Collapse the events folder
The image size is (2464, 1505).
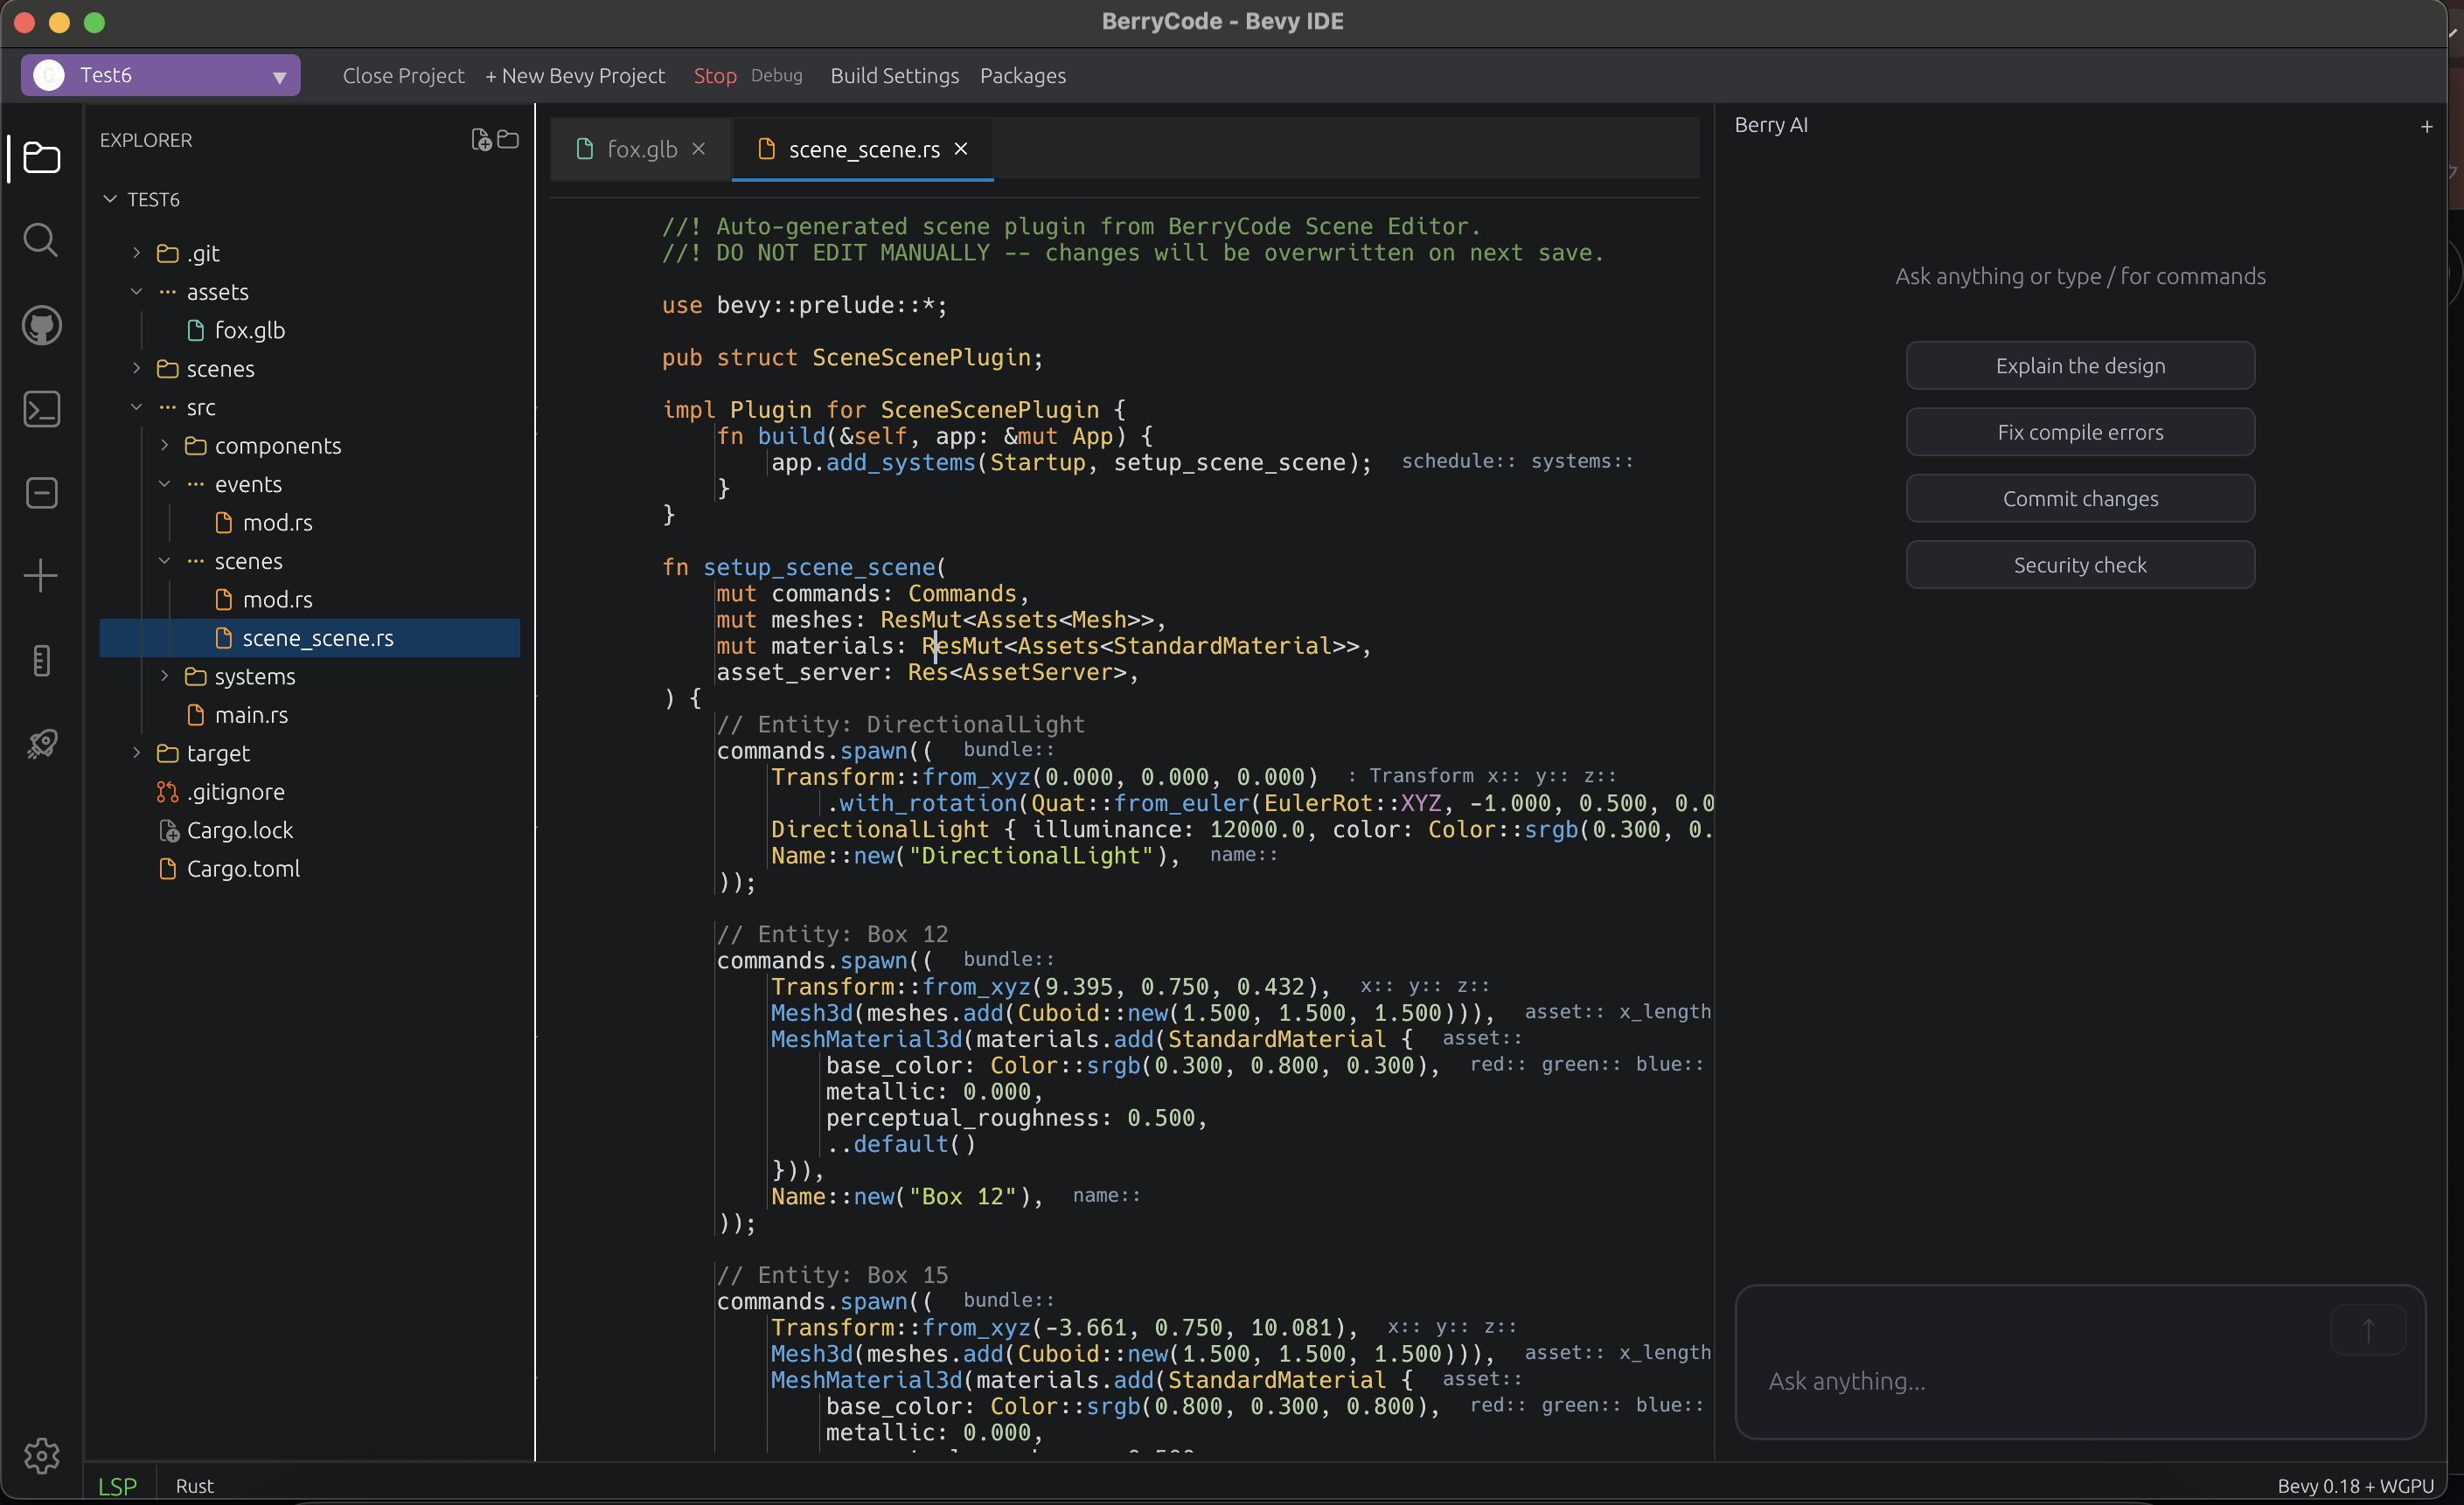(165, 483)
